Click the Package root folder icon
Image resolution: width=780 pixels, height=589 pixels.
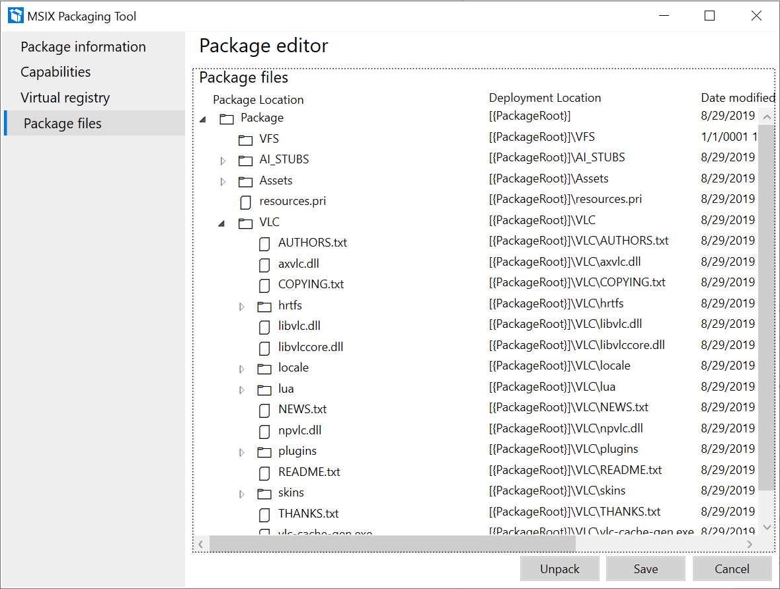tap(227, 119)
